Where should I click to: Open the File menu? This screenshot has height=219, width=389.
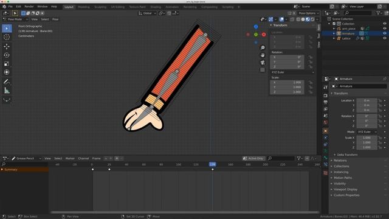pos(10,7)
